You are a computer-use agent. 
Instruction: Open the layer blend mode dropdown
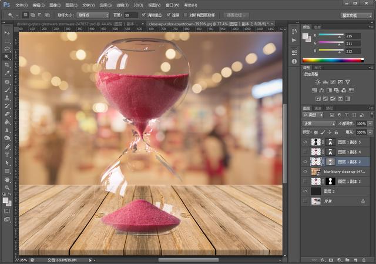coord(318,123)
